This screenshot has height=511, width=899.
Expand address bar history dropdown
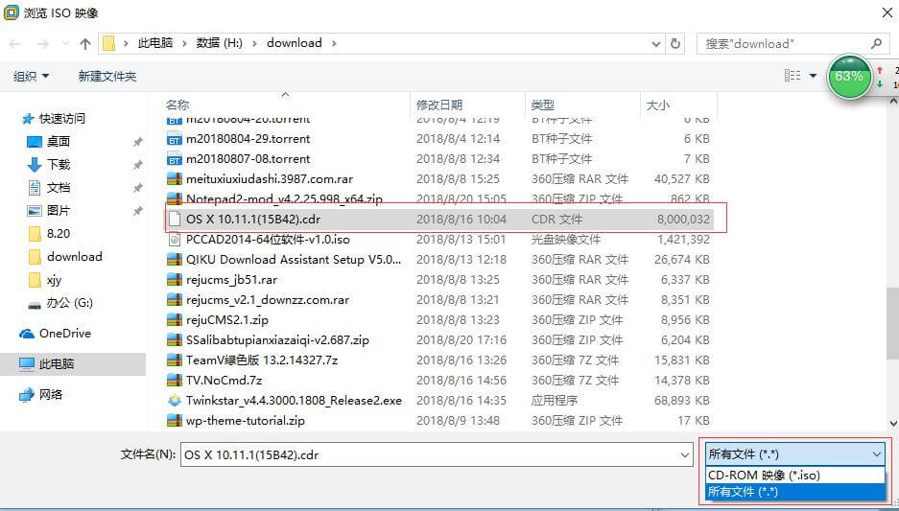click(656, 43)
